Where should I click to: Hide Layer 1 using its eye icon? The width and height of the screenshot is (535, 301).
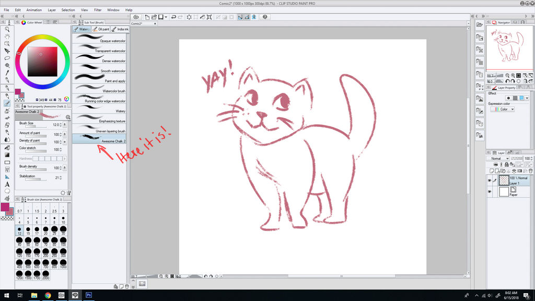(490, 180)
